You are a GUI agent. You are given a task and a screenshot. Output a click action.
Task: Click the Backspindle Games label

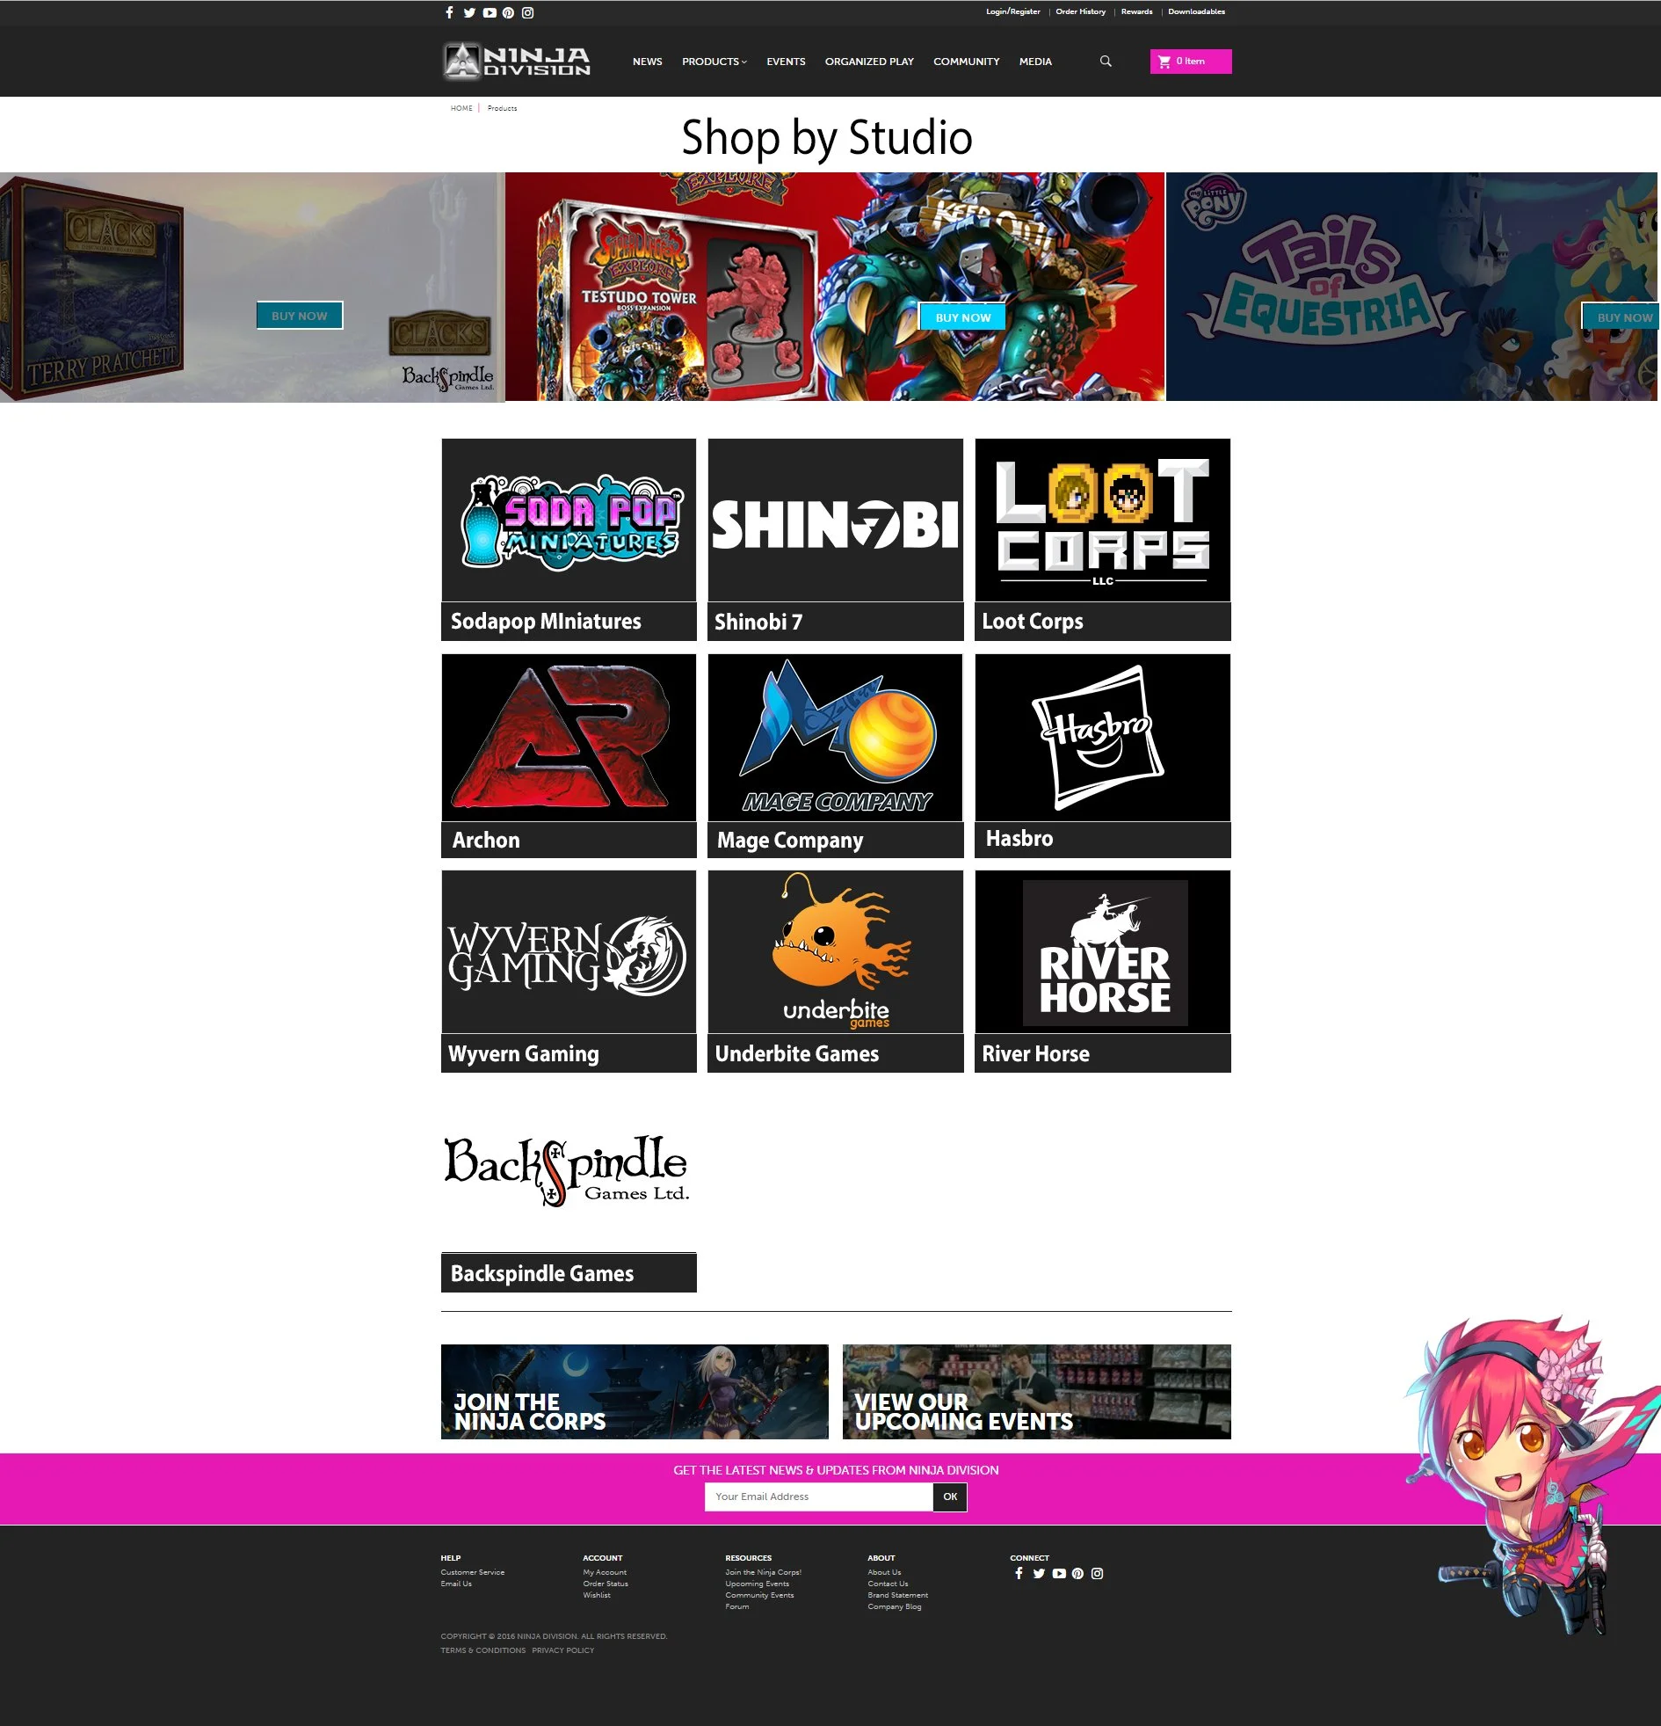(x=542, y=1273)
